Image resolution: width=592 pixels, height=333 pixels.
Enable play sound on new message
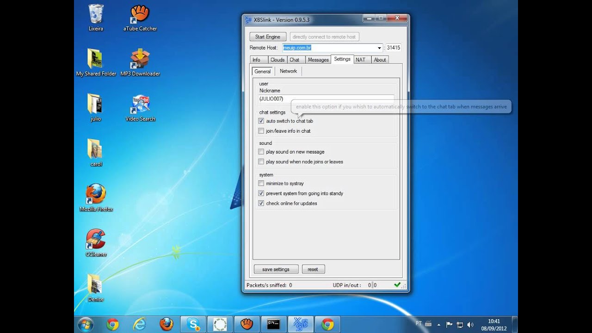(x=261, y=152)
